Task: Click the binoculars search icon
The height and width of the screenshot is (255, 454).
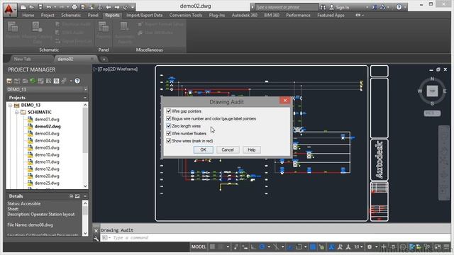Action: click(323, 7)
